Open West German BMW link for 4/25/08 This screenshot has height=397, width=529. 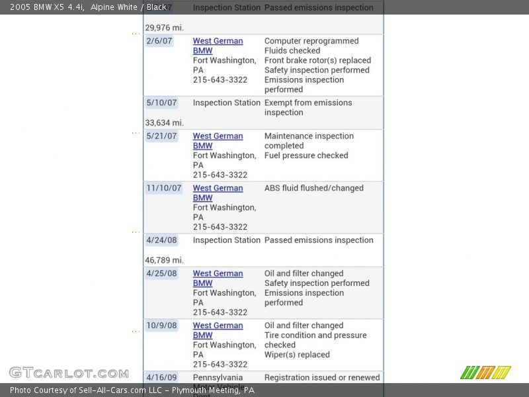pos(218,278)
